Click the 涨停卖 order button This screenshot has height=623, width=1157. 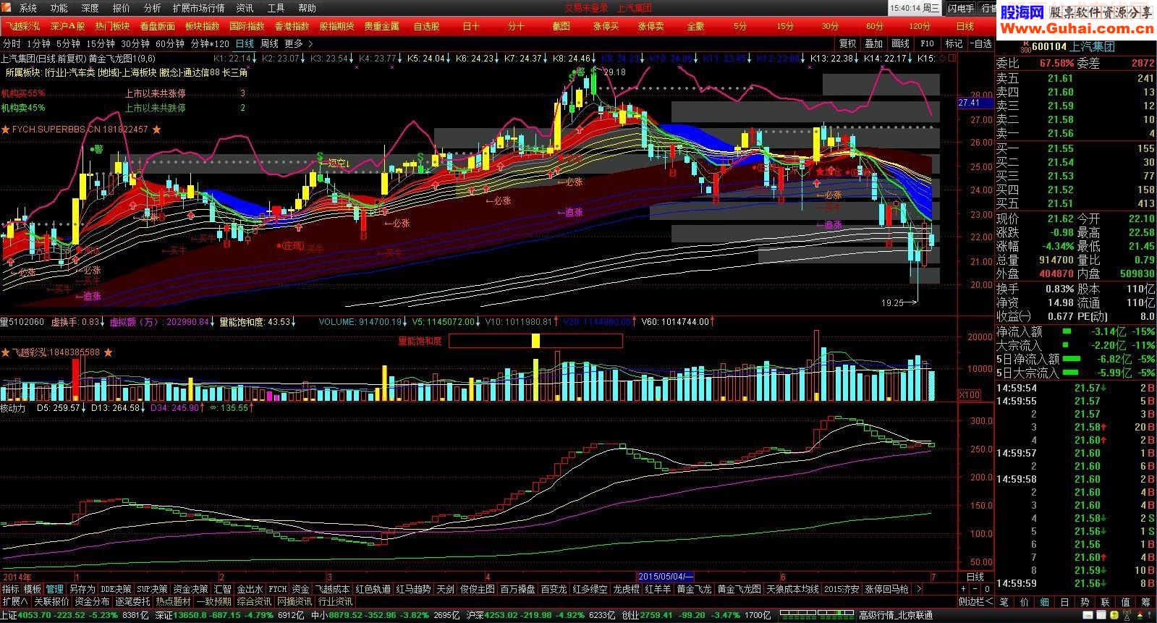pyautogui.click(x=651, y=26)
